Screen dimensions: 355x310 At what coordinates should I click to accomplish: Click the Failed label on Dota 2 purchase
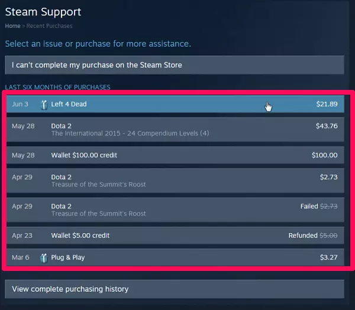point(309,206)
